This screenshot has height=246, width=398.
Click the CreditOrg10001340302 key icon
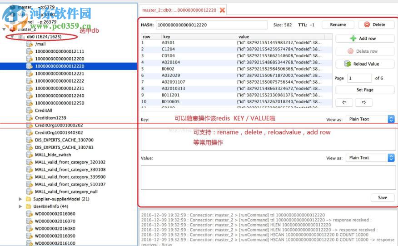pyautogui.click(x=30, y=133)
